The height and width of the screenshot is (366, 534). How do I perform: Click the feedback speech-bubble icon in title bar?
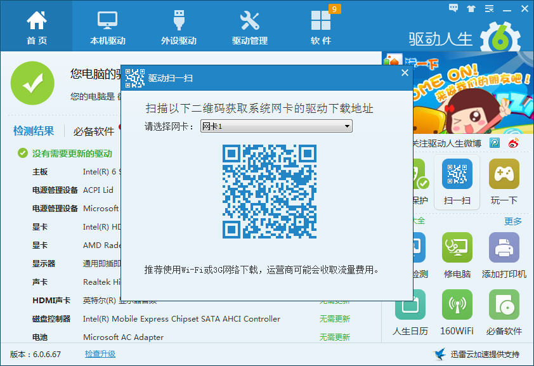tap(453, 8)
